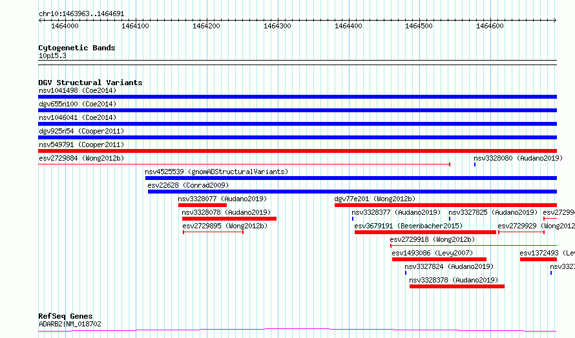Viewport: 575px width, 338px height.
Task: Click the DGV Structural Variants track title
Action: 90,83
